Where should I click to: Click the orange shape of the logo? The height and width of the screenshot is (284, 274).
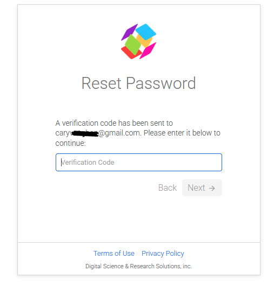click(x=144, y=41)
